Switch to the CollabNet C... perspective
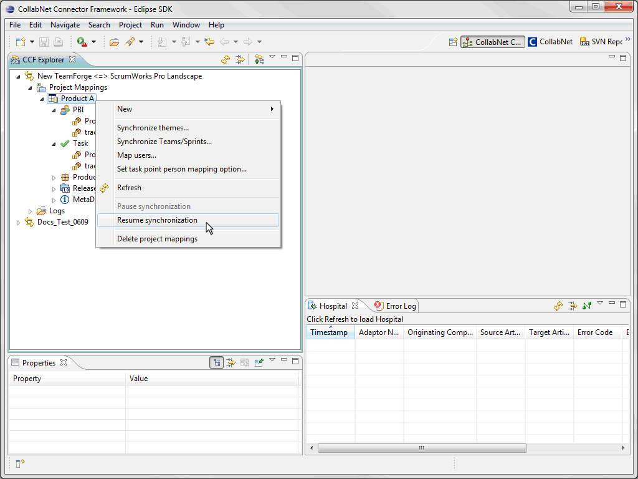Screen dimensions: 638x479 (493, 42)
